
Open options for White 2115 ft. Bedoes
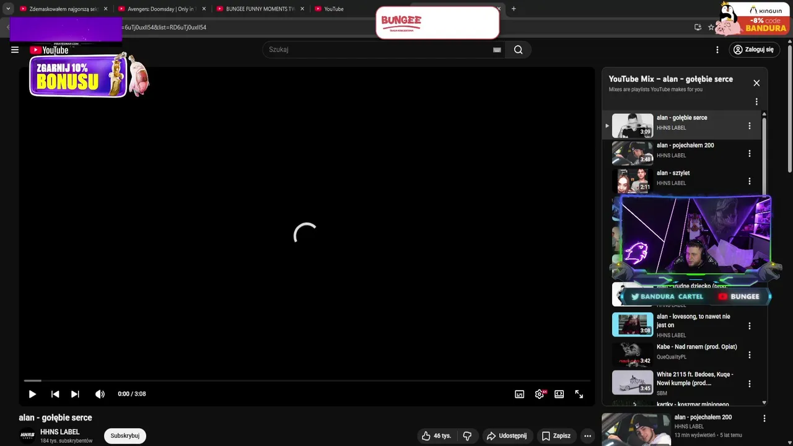point(750,384)
